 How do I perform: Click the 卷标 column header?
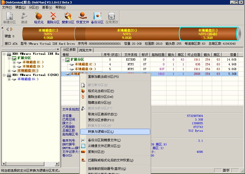coord(81,55)
